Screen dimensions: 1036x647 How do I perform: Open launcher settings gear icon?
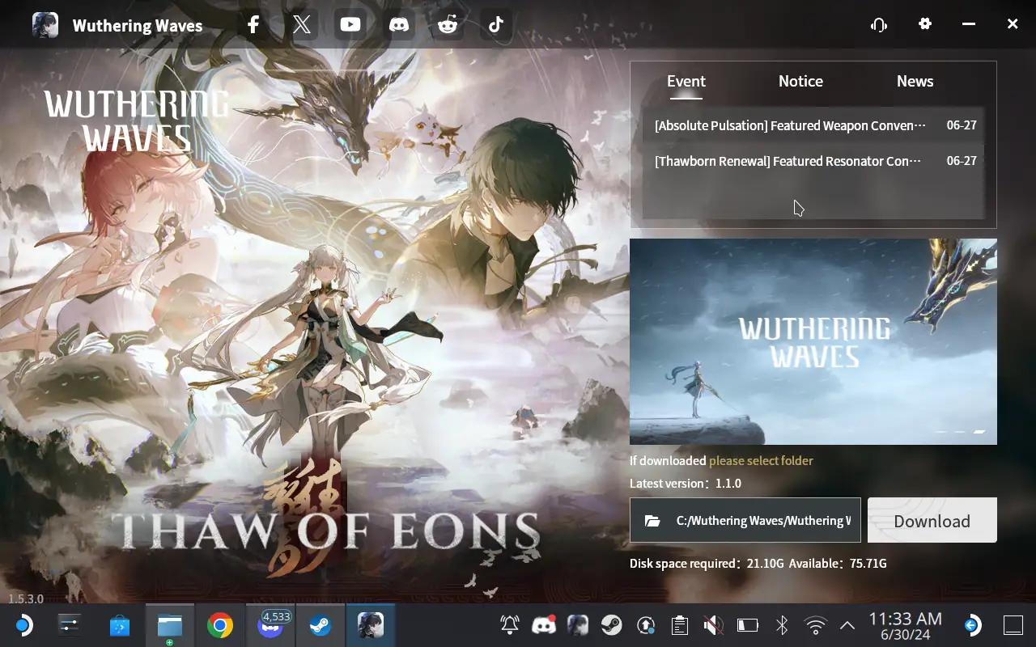[925, 24]
